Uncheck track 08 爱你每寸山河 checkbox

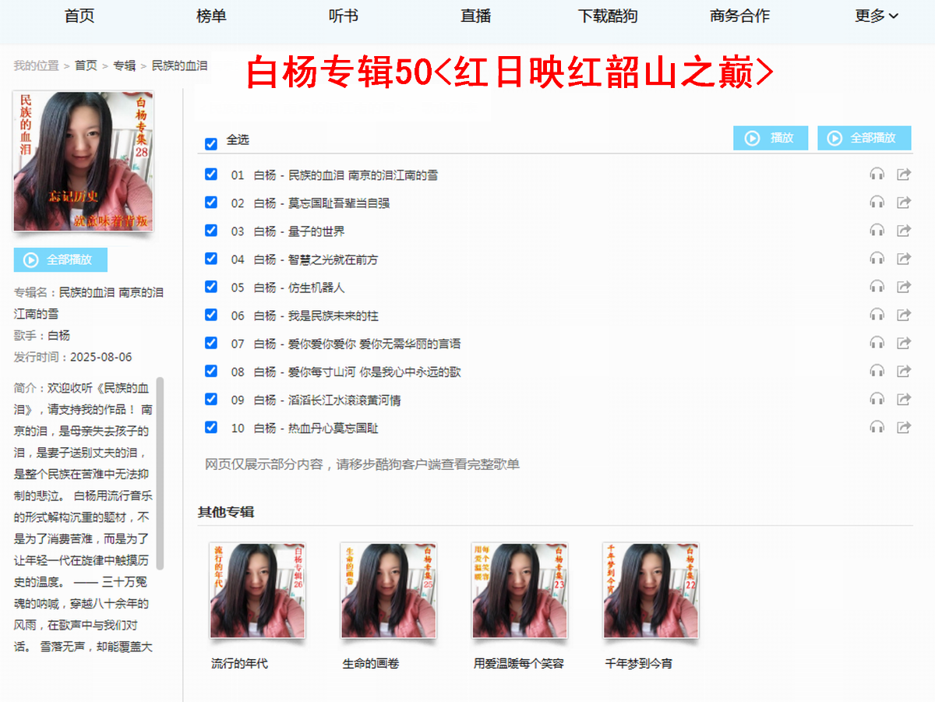[210, 370]
